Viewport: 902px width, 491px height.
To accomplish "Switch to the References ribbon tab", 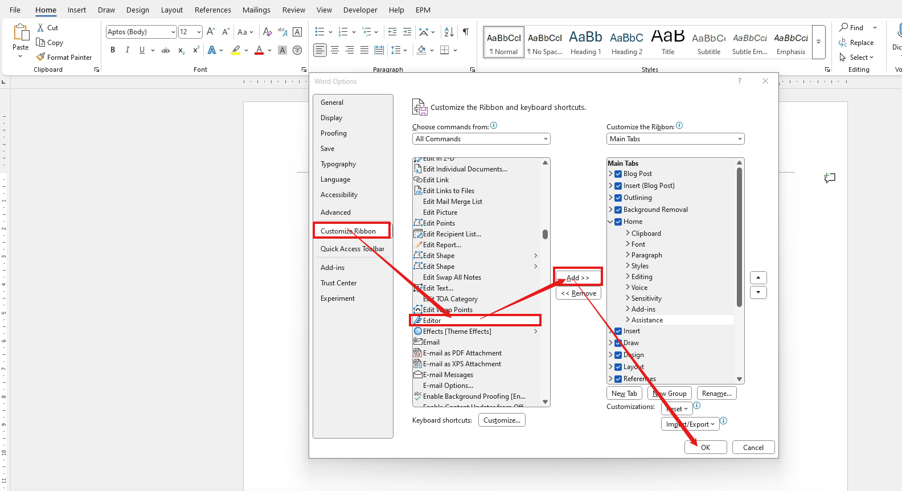I will point(212,10).
